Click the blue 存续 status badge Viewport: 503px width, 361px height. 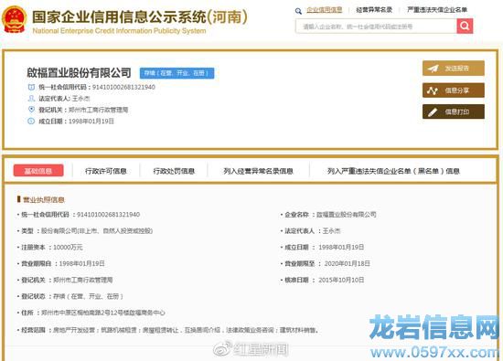click(x=177, y=73)
